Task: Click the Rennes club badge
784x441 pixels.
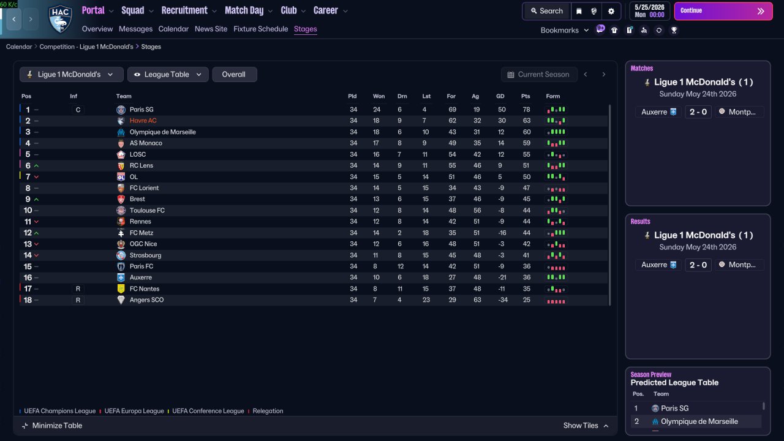Action: [121, 222]
